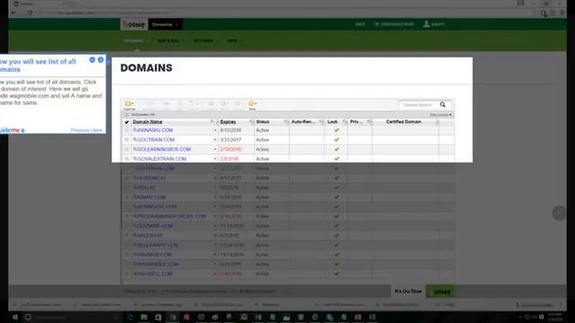Close the guide popup panel
The image size is (575, 323).
tap(101, 60)
